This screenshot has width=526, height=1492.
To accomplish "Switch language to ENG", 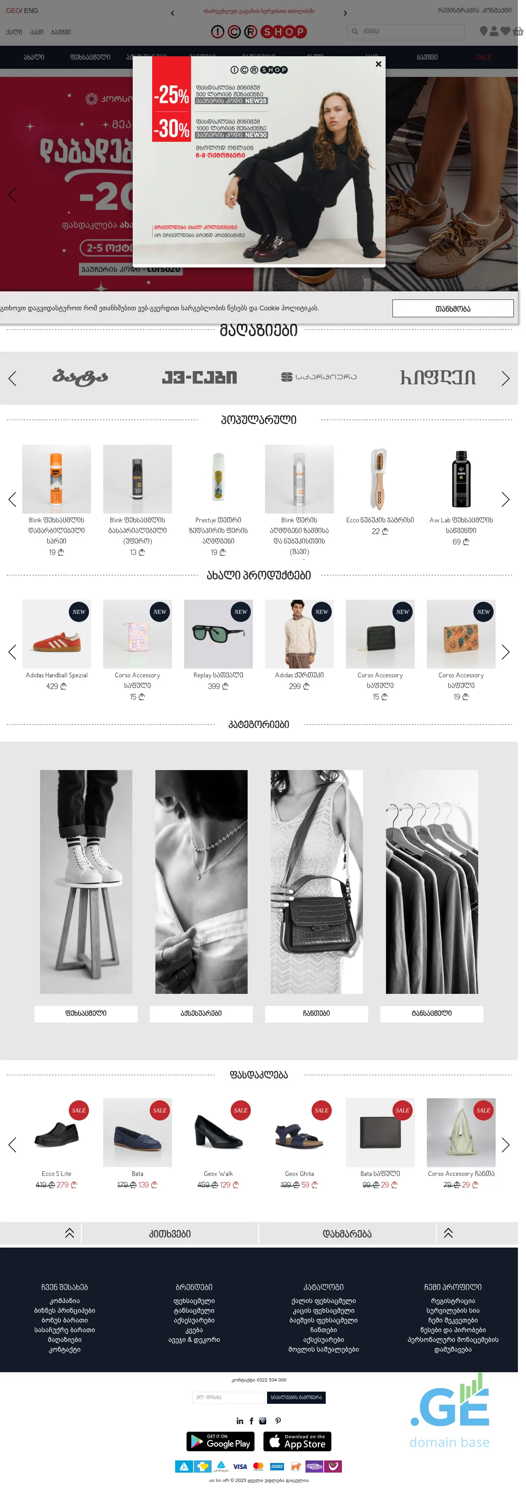I will [x=31, y=11].
